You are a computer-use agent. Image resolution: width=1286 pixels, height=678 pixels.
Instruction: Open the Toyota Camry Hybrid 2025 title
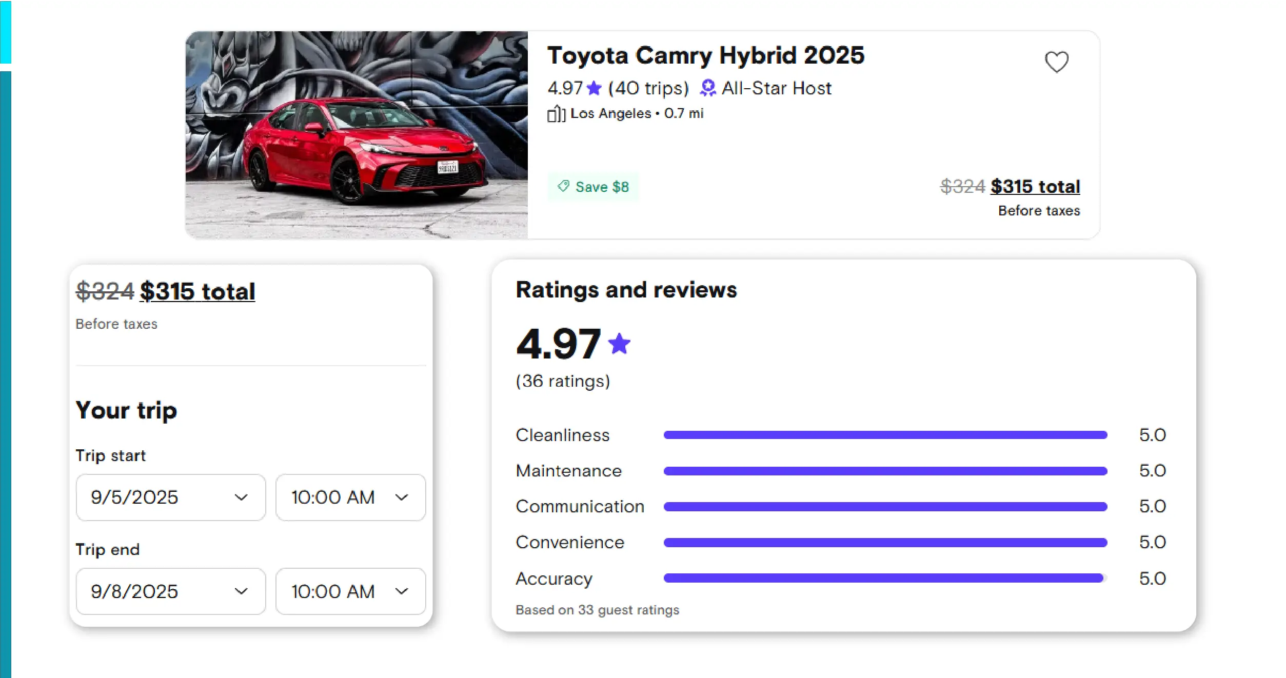705,55
